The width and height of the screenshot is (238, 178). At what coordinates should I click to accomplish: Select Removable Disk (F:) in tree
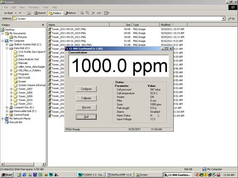pos(25,111)
